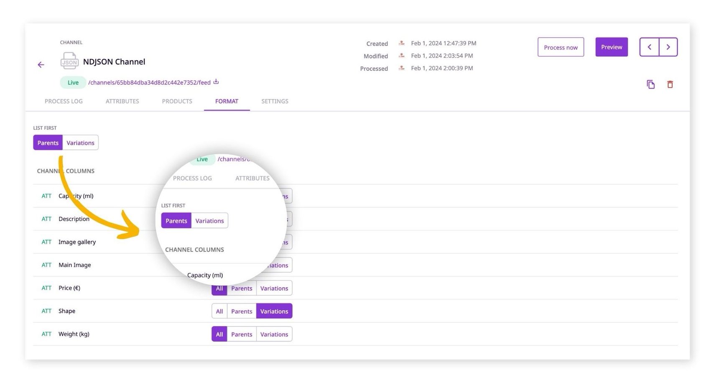Viewport: 719px width, 388px height.
Task: Click the JSON channel file icon
Action: click(69, 61)
